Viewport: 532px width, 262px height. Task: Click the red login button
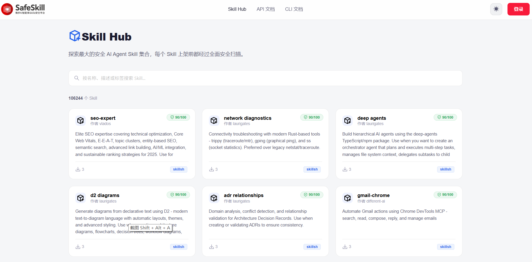pos(518,9)
